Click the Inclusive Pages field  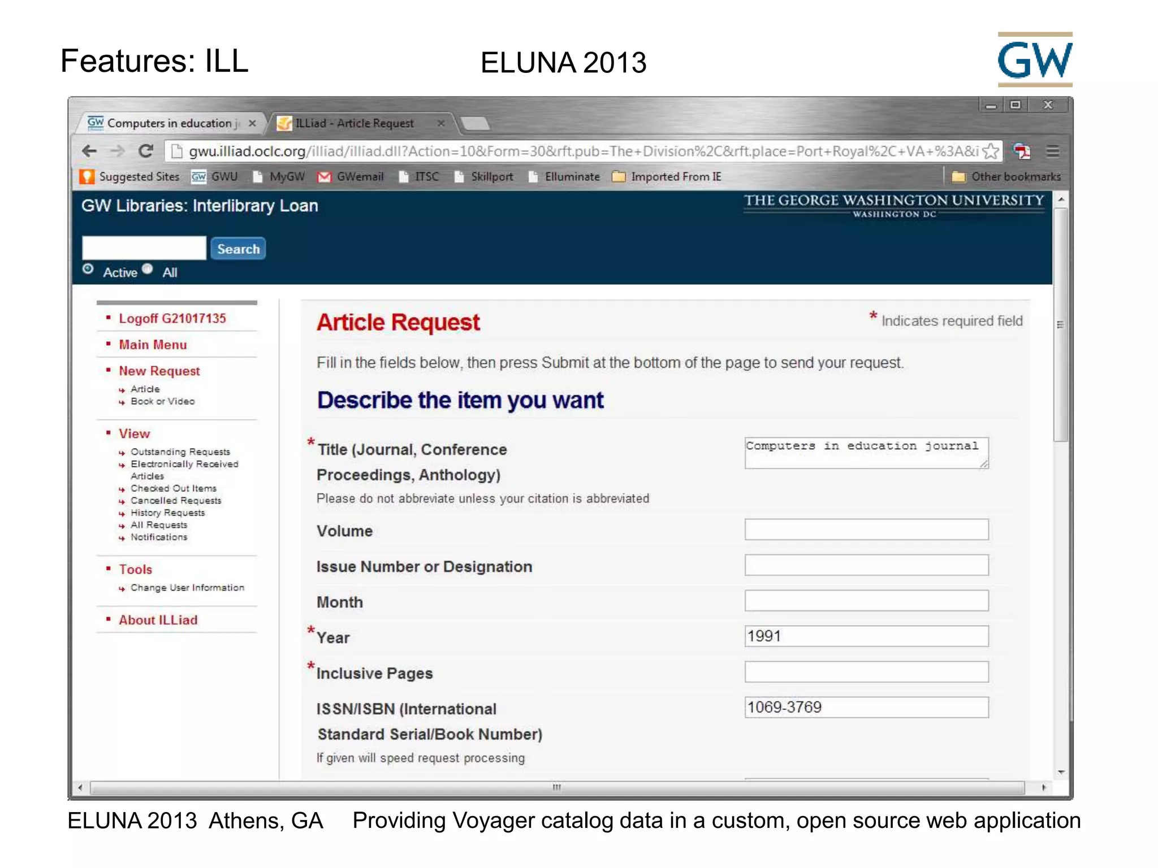(866, 672)
